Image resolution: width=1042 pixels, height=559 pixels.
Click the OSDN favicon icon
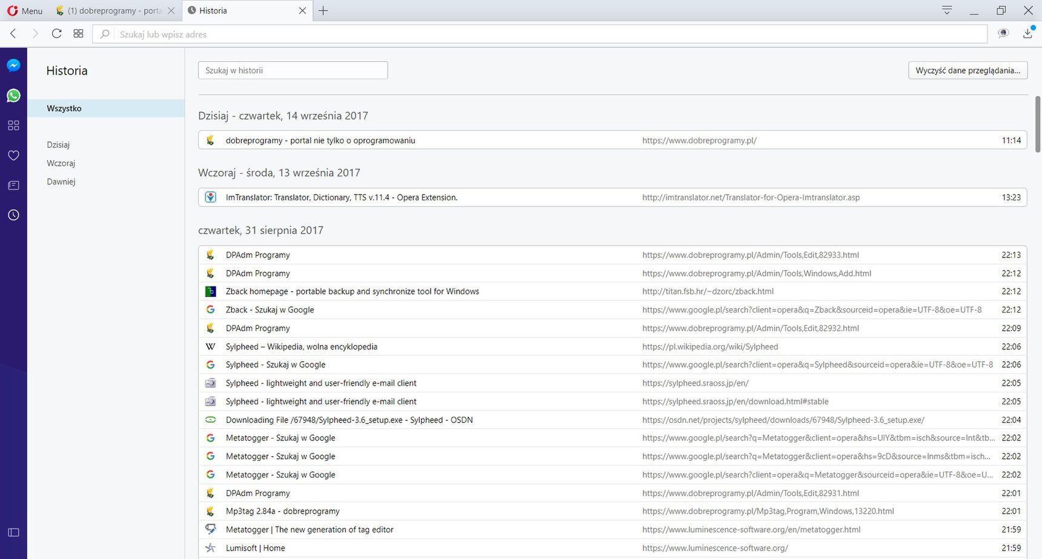coord(210,420)
